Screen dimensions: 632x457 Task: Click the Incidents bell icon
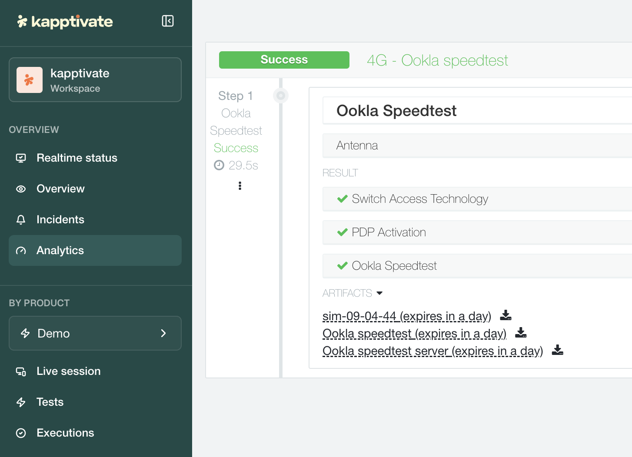point(21,220)
